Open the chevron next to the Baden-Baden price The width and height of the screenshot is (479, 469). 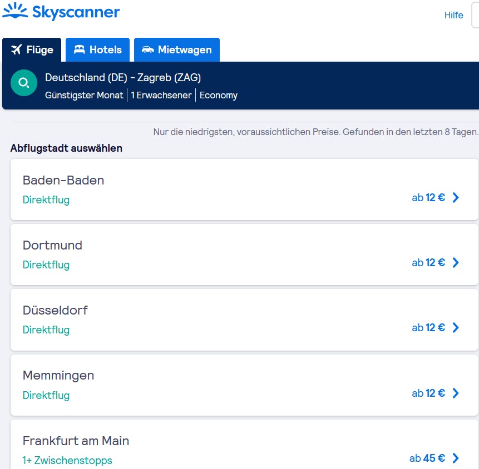(x=456, y=197)
